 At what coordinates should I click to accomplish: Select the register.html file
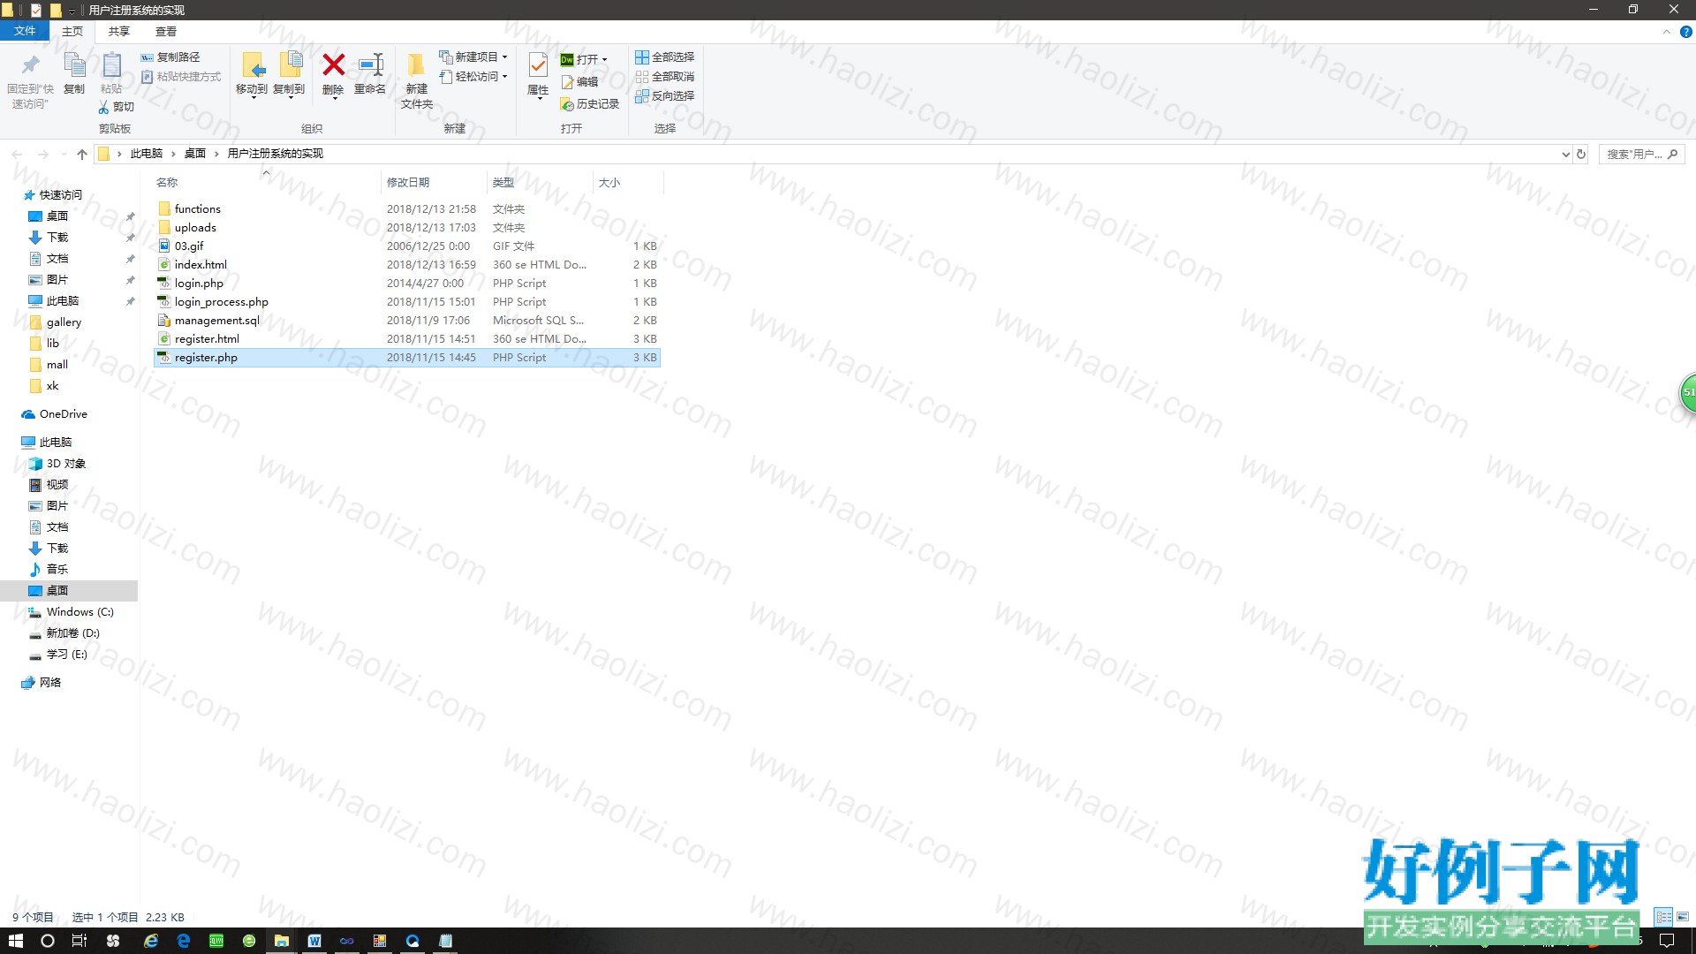(x=407, y=339)
